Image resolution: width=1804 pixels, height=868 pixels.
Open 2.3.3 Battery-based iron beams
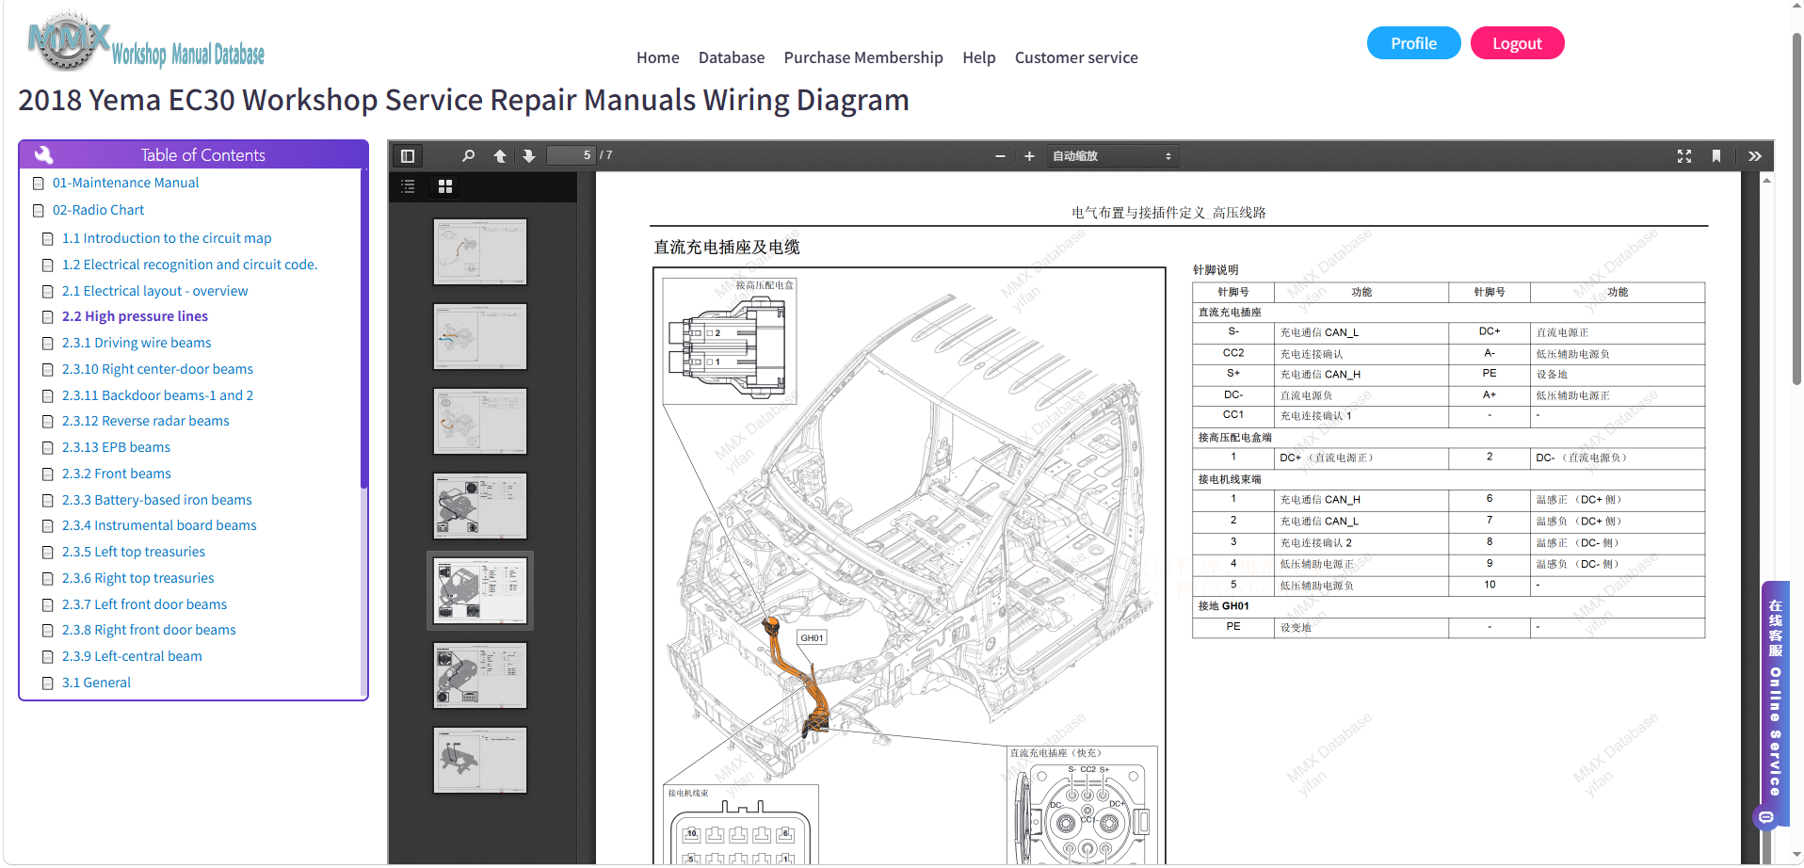tap(157, 500)
